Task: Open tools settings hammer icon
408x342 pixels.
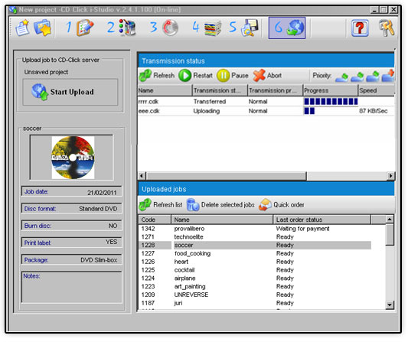Action: 387,28
